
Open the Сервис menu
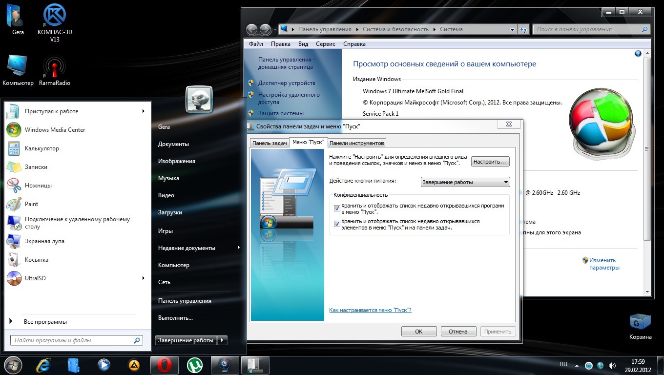pos(326,44)
